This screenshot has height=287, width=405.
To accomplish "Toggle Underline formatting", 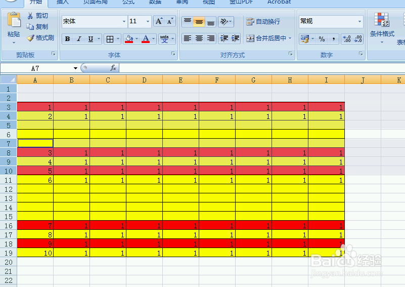I will pos(91,39).
